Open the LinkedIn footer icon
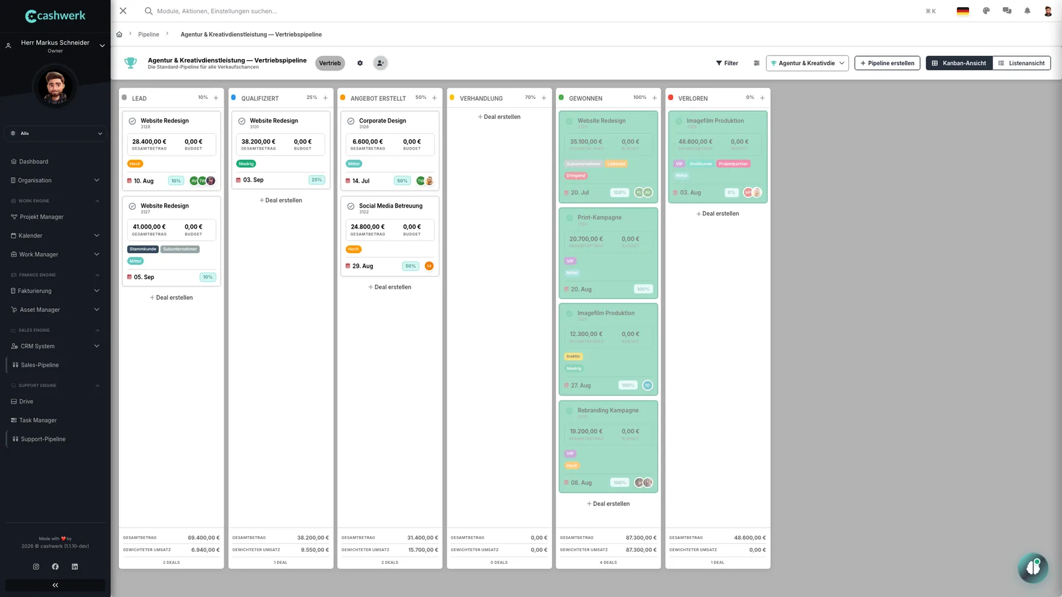 pyautogui.click(x=75, y=566)
